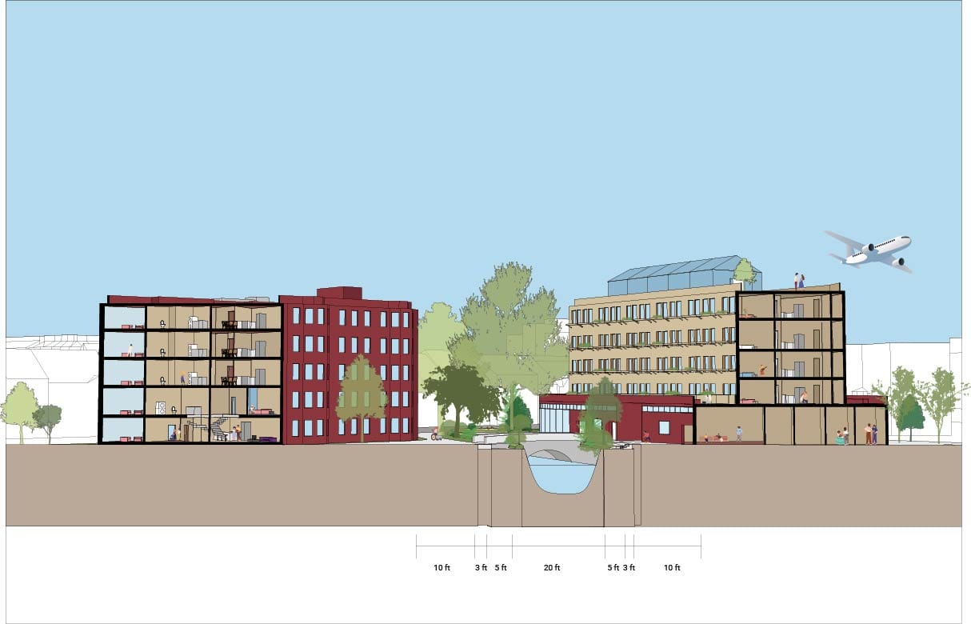Select the dark red brick building facade
The height and width of the screenshot is (624, 971).
[349, 364]
